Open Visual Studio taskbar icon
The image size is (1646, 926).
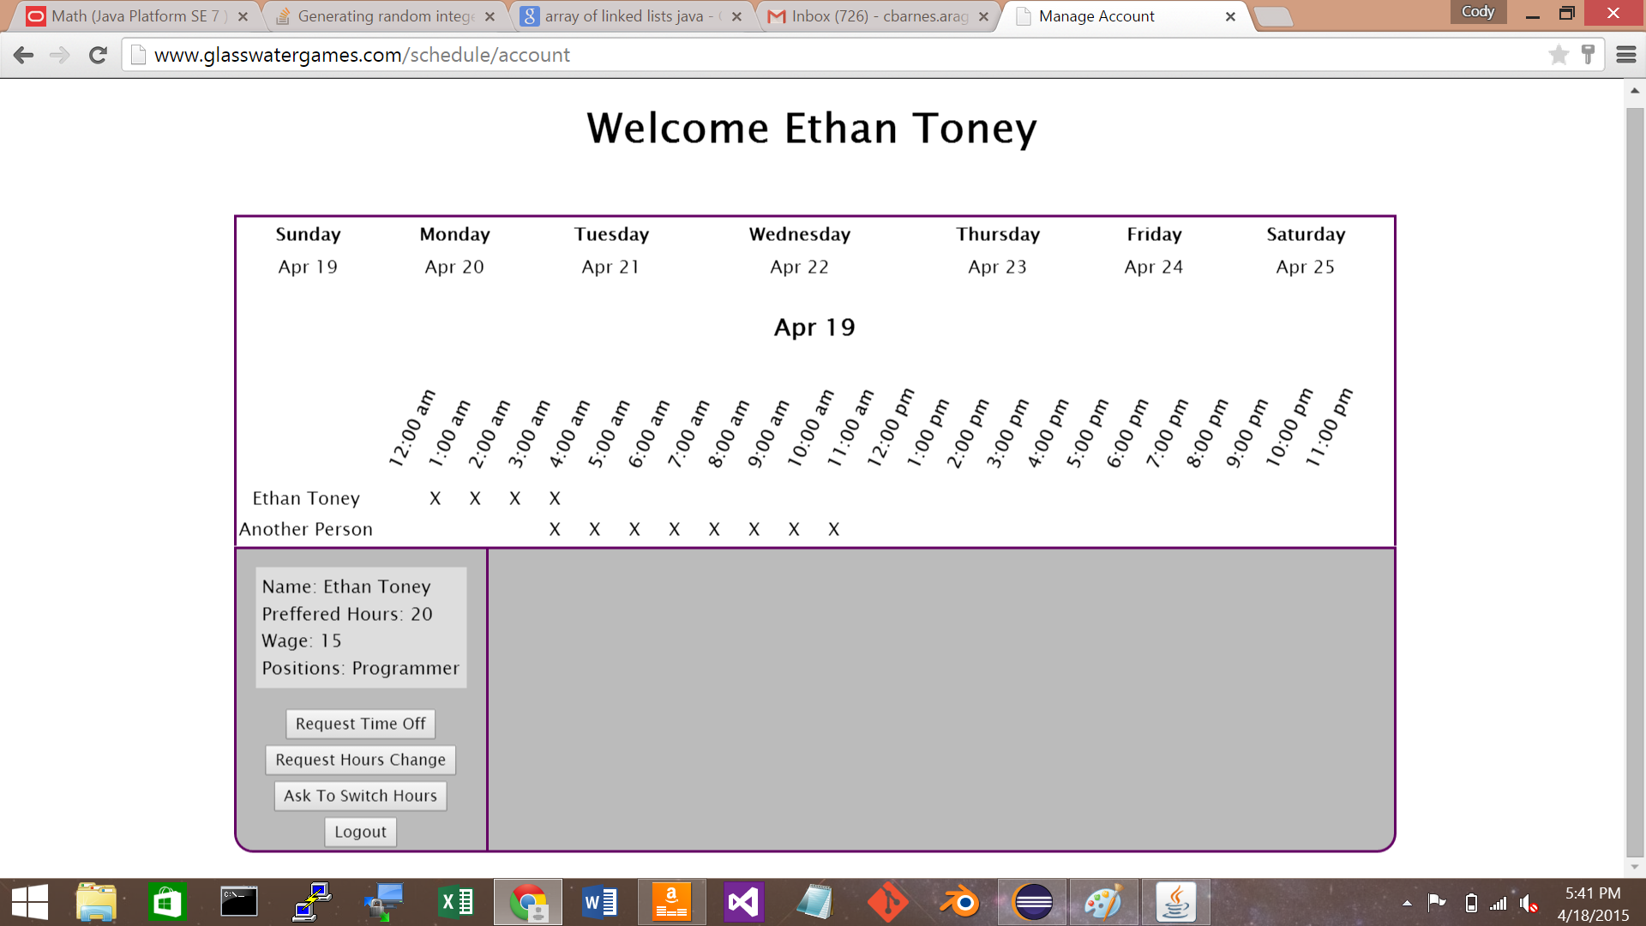pos(743,902)
